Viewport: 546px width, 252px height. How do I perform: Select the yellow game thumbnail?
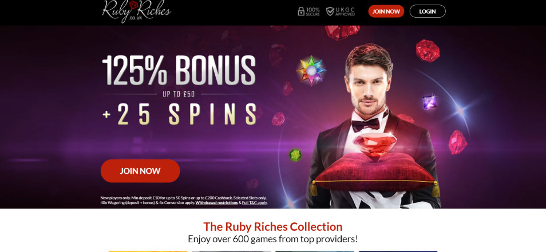tap(148, 251)
